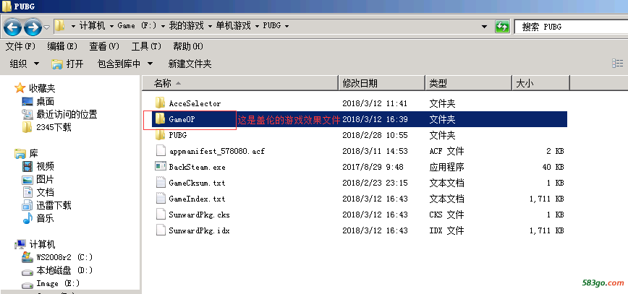Viewport: 628px width, 294px height.
Task: Select 我的游戏 in the address breadcrumb
Action: [x=186, y=26]
